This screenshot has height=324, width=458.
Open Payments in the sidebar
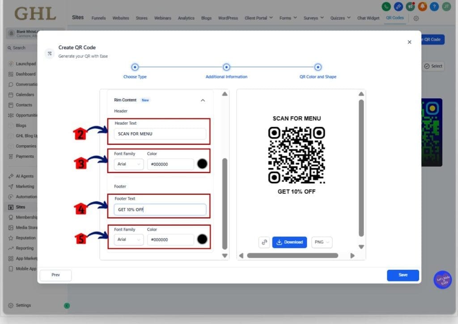[x=21, y=156]
